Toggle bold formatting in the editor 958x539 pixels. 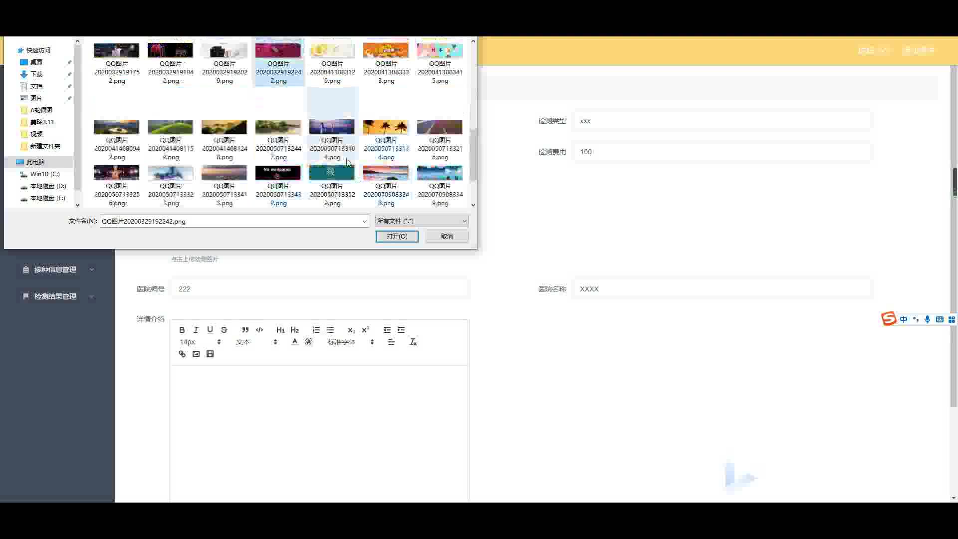[x=182, y=330]
